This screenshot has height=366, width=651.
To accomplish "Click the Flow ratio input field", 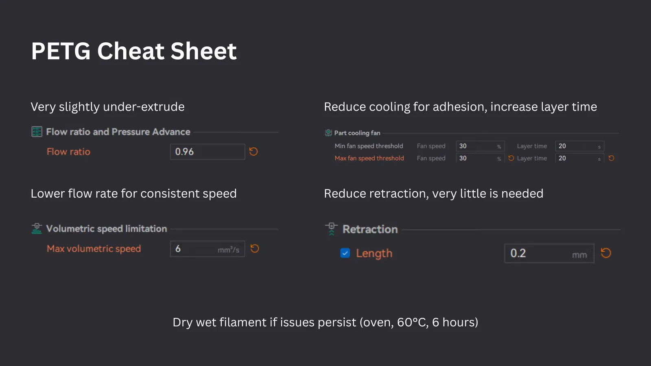I will pos(207,152).
